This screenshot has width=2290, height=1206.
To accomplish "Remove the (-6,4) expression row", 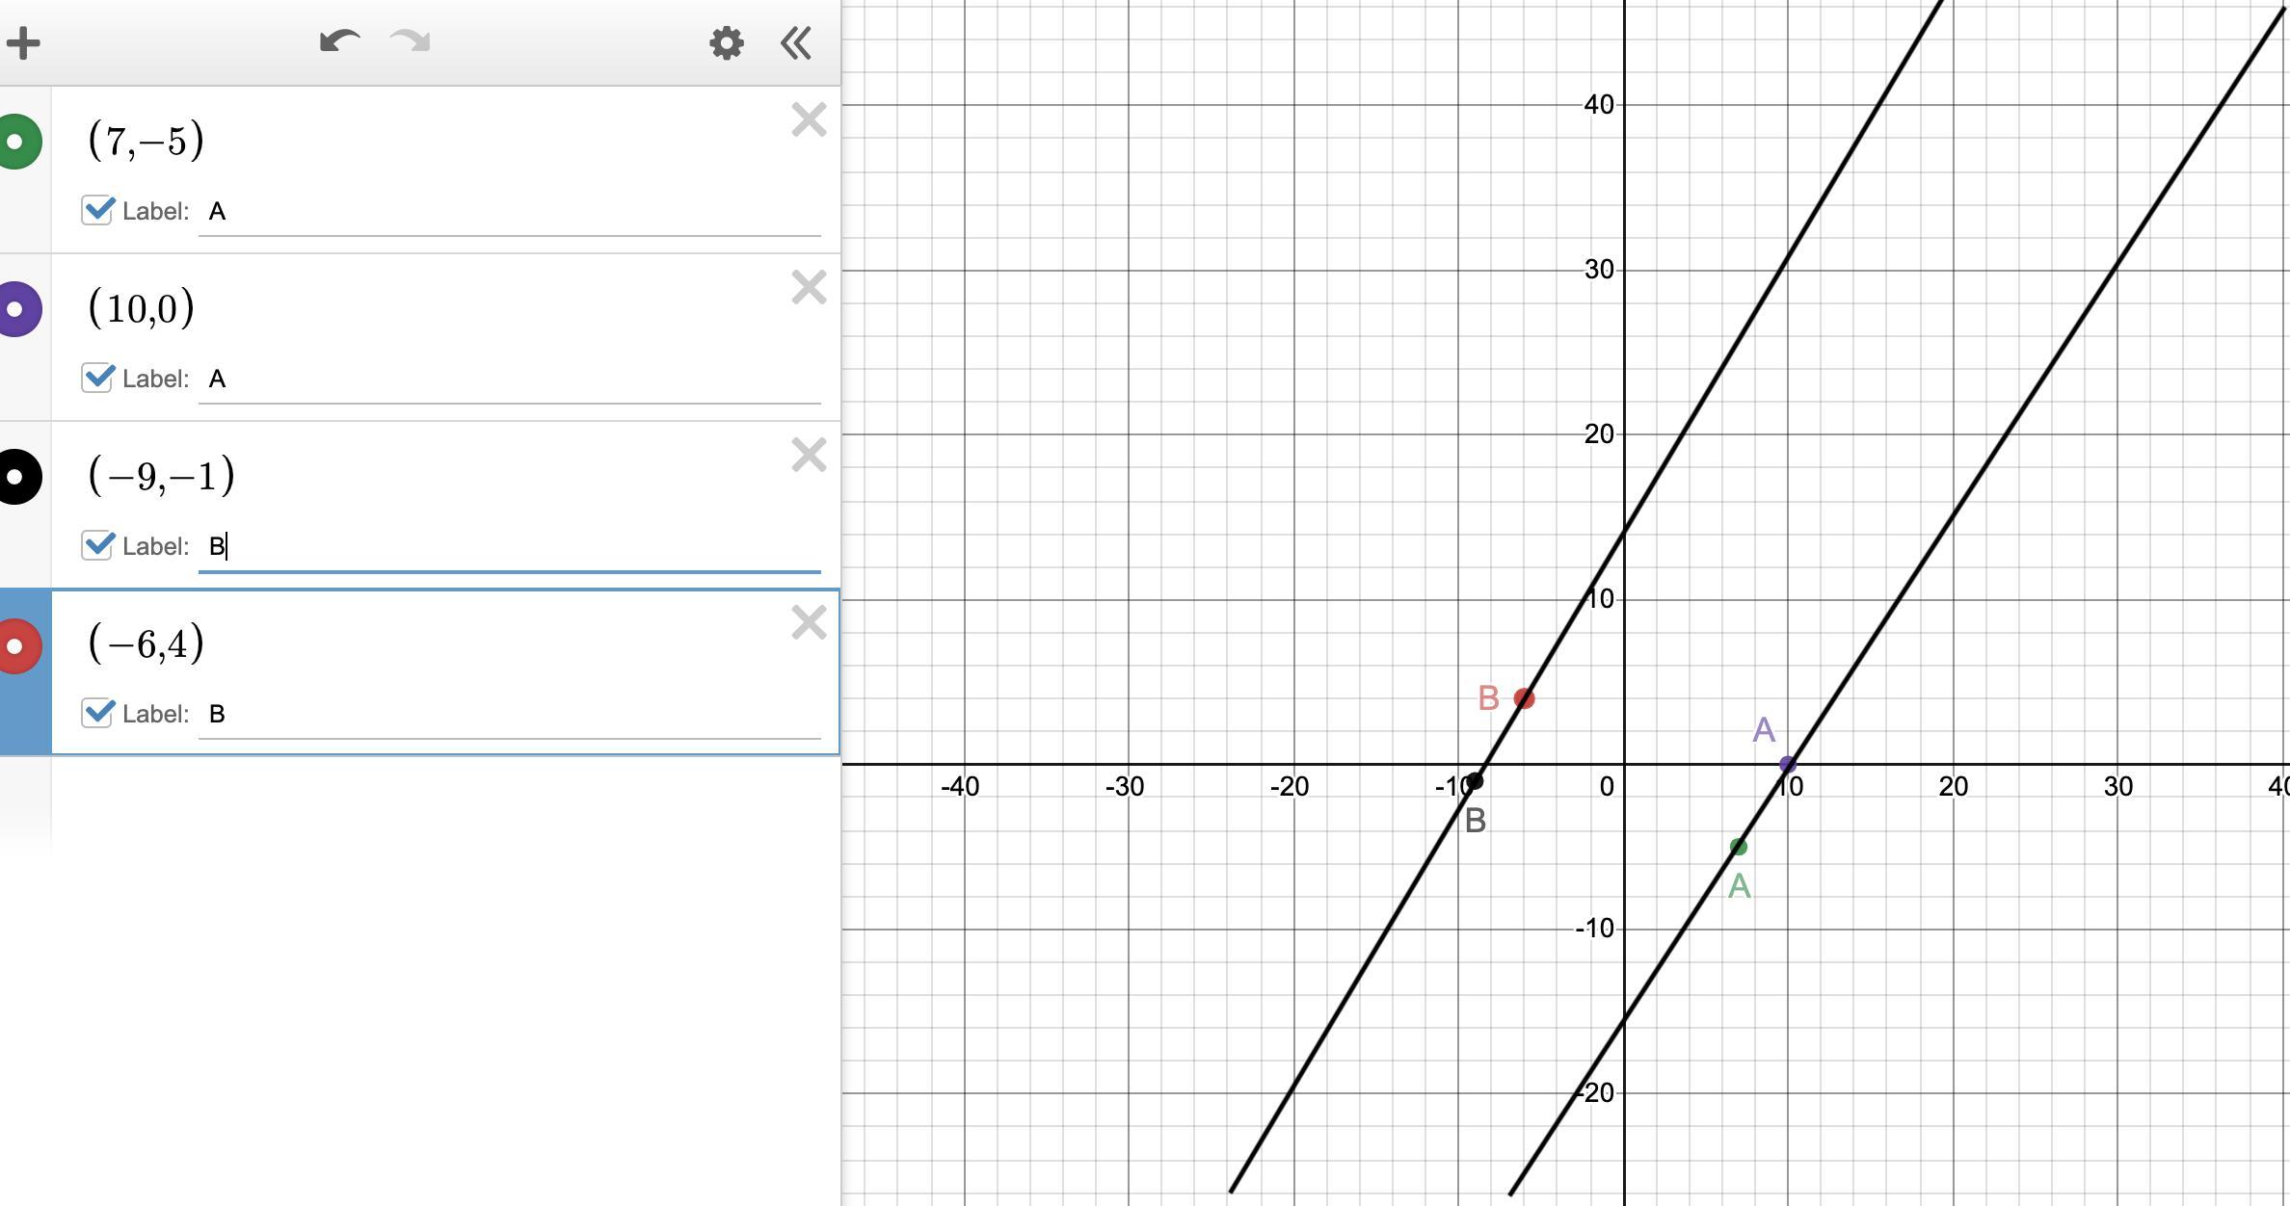I will click(x=809, y=623).
